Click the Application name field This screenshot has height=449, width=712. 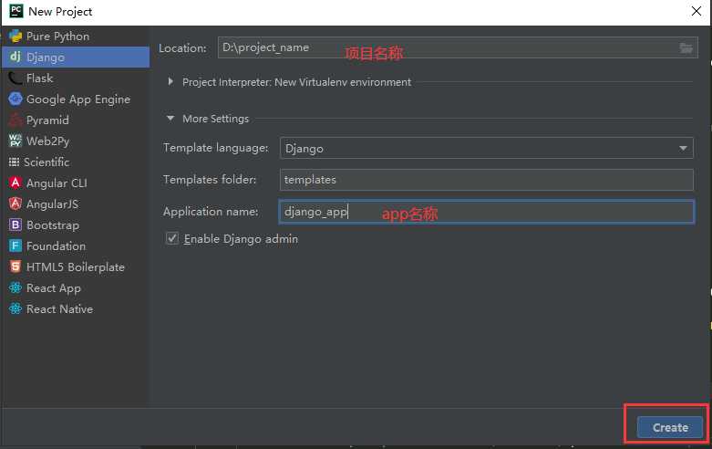pyautogui.click(x=486, y=212)
